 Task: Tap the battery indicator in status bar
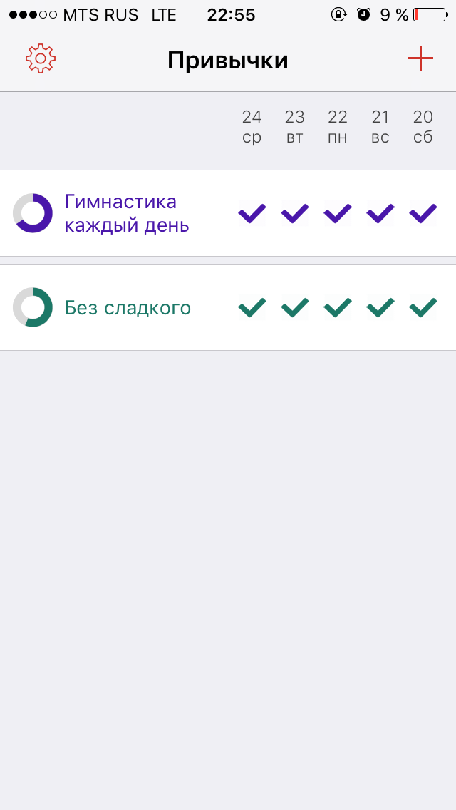tap(428, 13)
